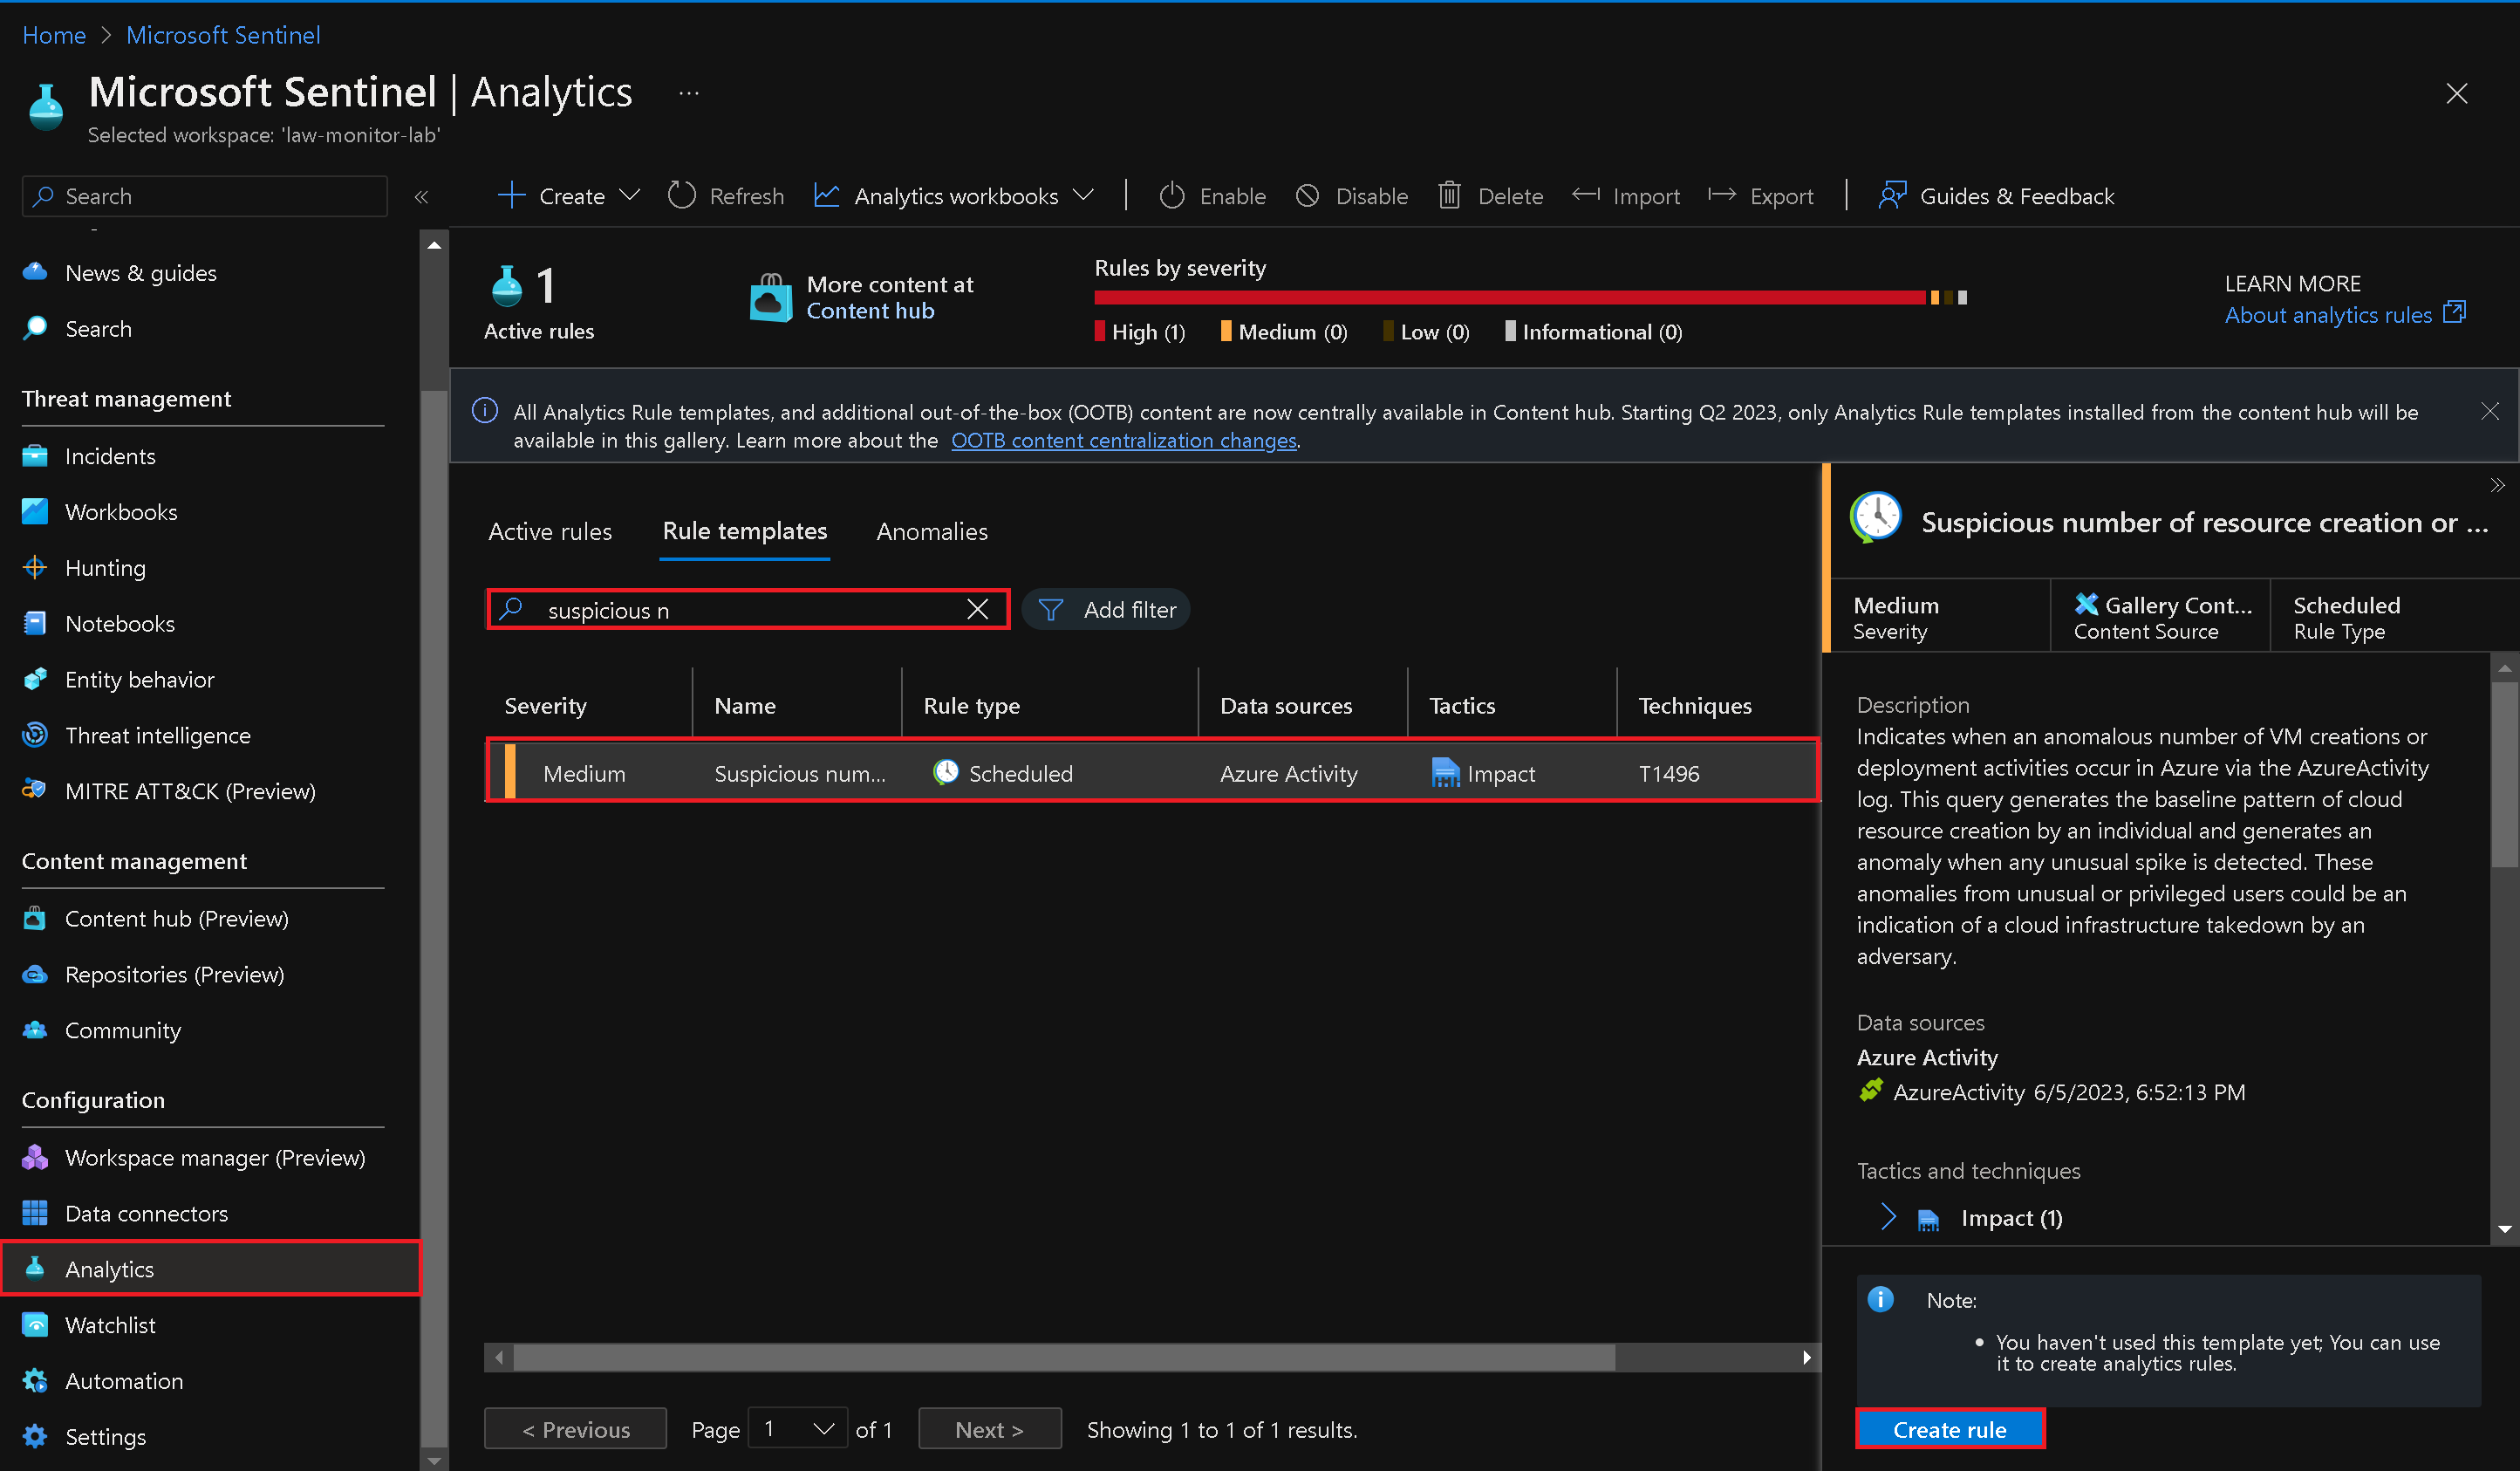
Task: Click the details pane vertical scrollbar
Action: pos(2504,775)
